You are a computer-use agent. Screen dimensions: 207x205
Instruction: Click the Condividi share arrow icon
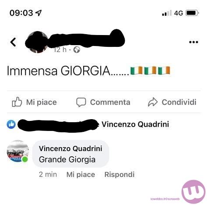(x=153, y=102)
